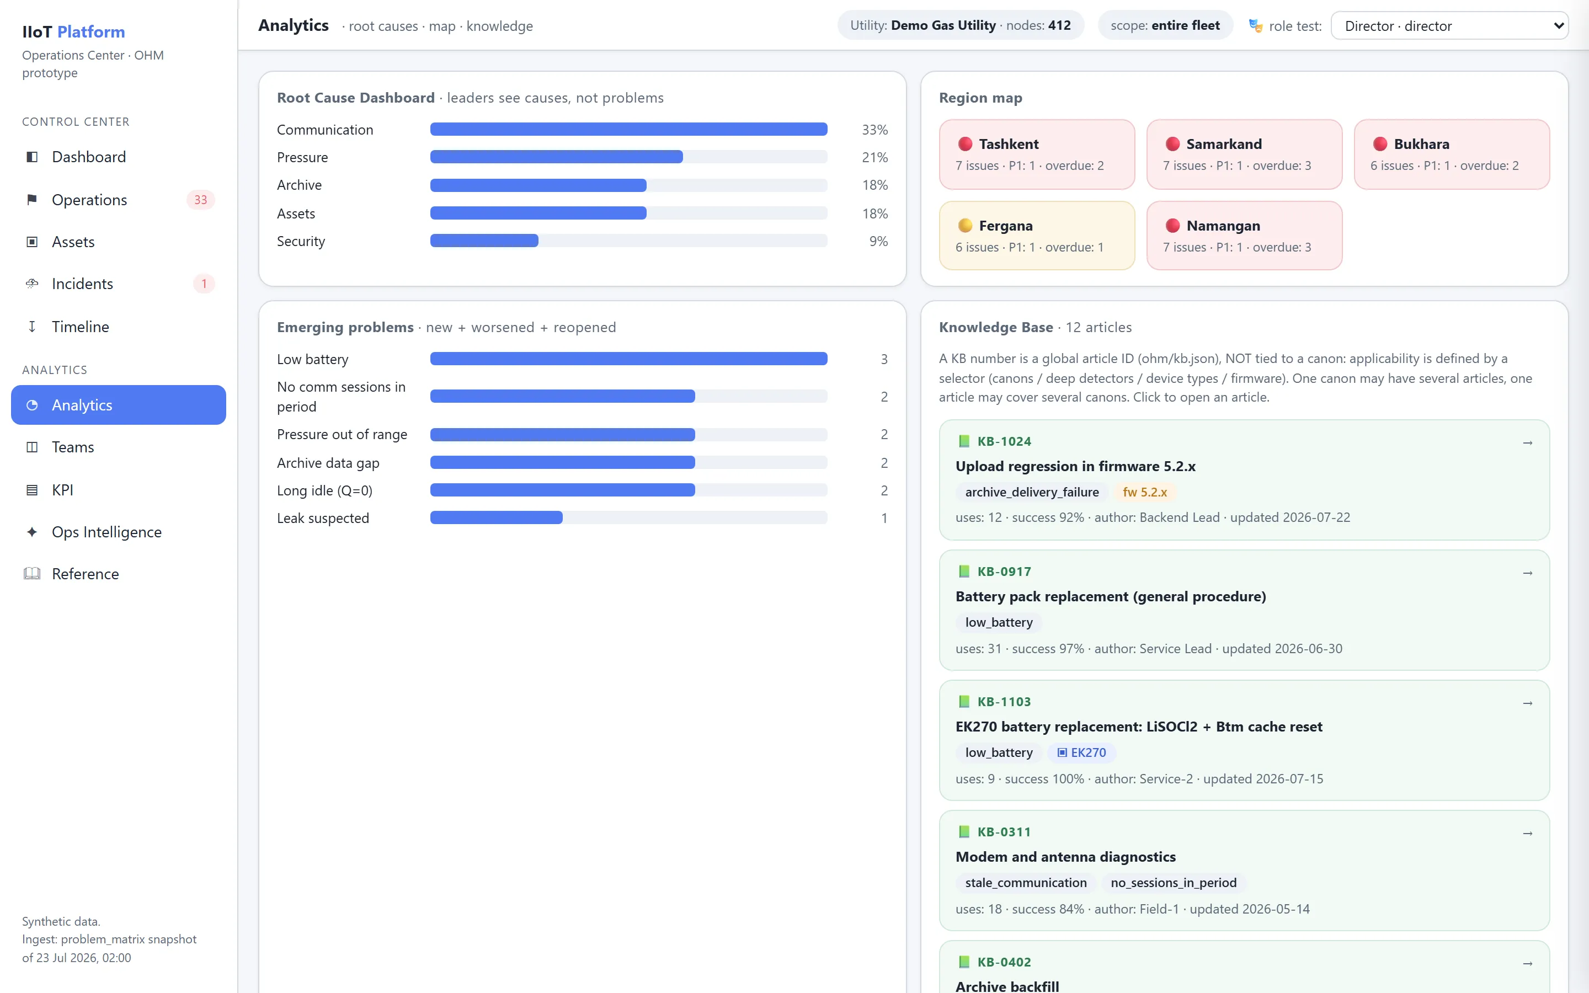Open KB-0917 via its arrow icon
The width and height of the screenshot is (1589, 993).
[x=1527, y=573]
